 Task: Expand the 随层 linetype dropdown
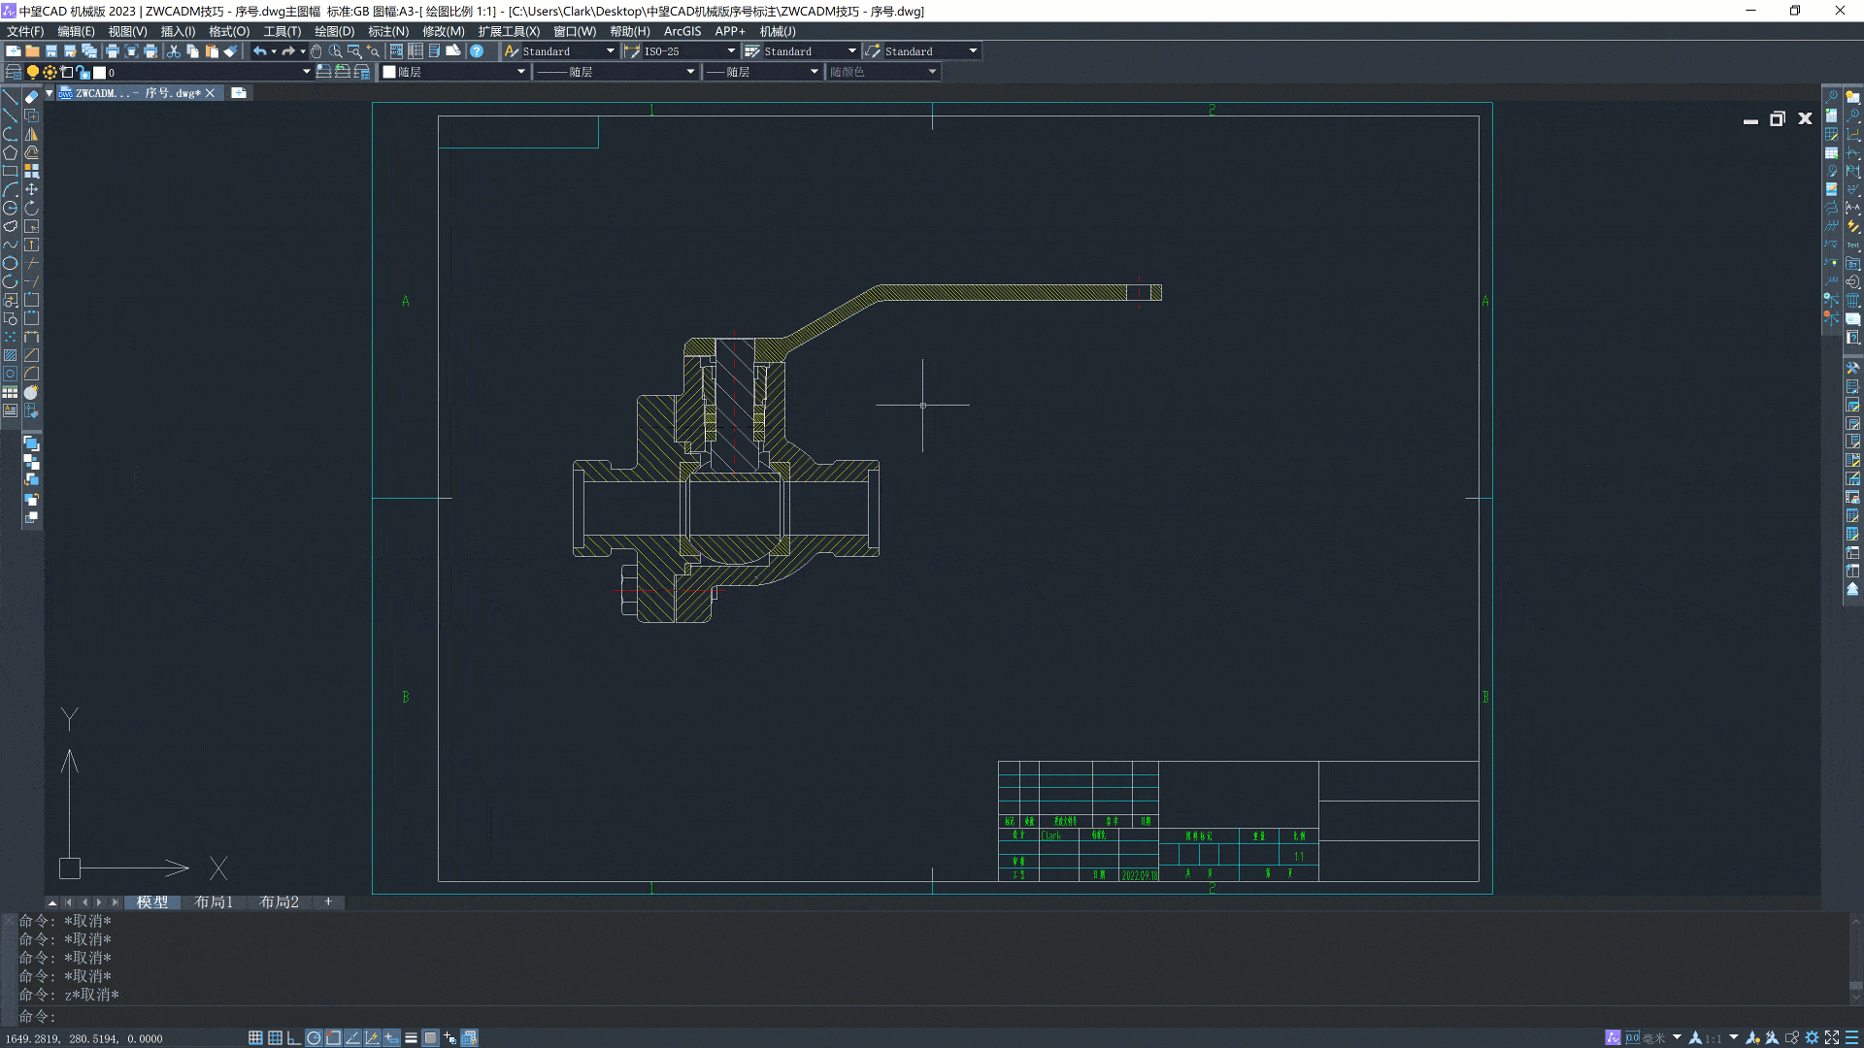click(x=690, y=72)
